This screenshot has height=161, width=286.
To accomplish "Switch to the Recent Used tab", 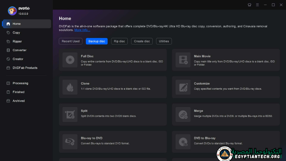I will [70, 41].
